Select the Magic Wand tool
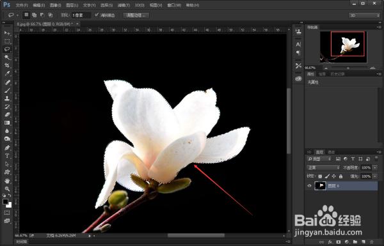The width and height of the screenshot is (384, 246). click(x=7, y=58)
